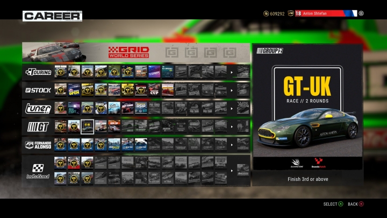The height and width of the screenshot is (218, 387).
Task: Click the Back B button prompt
Action: [x=356, y=204]
